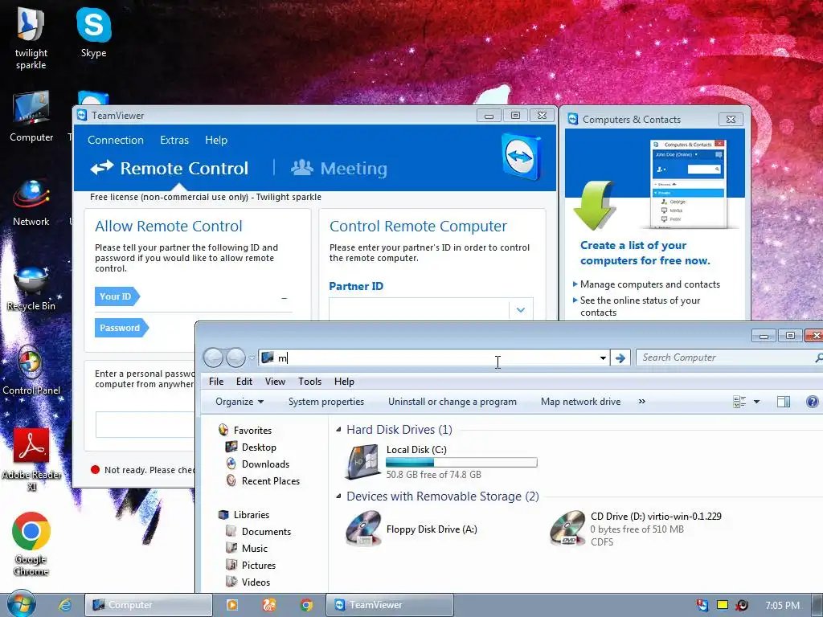This screenshot has width=823, height=617.
Task: Select the Floppy Disk Drive (A:) icon
Action: click(363, 529)
